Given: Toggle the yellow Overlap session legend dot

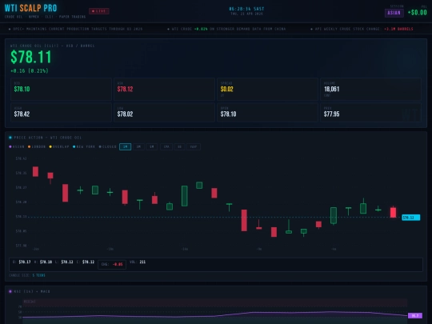Looking at the screenshot, I should [50, 147].
